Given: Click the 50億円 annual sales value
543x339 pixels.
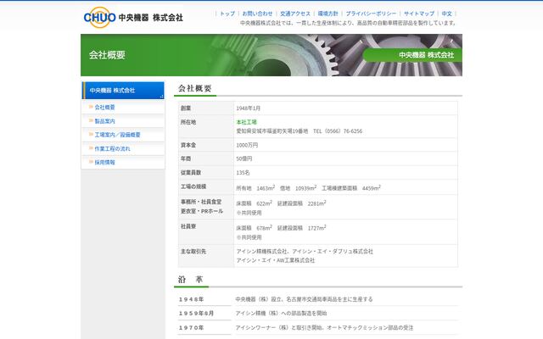Looking at the screenshot, I should point(244,158).
